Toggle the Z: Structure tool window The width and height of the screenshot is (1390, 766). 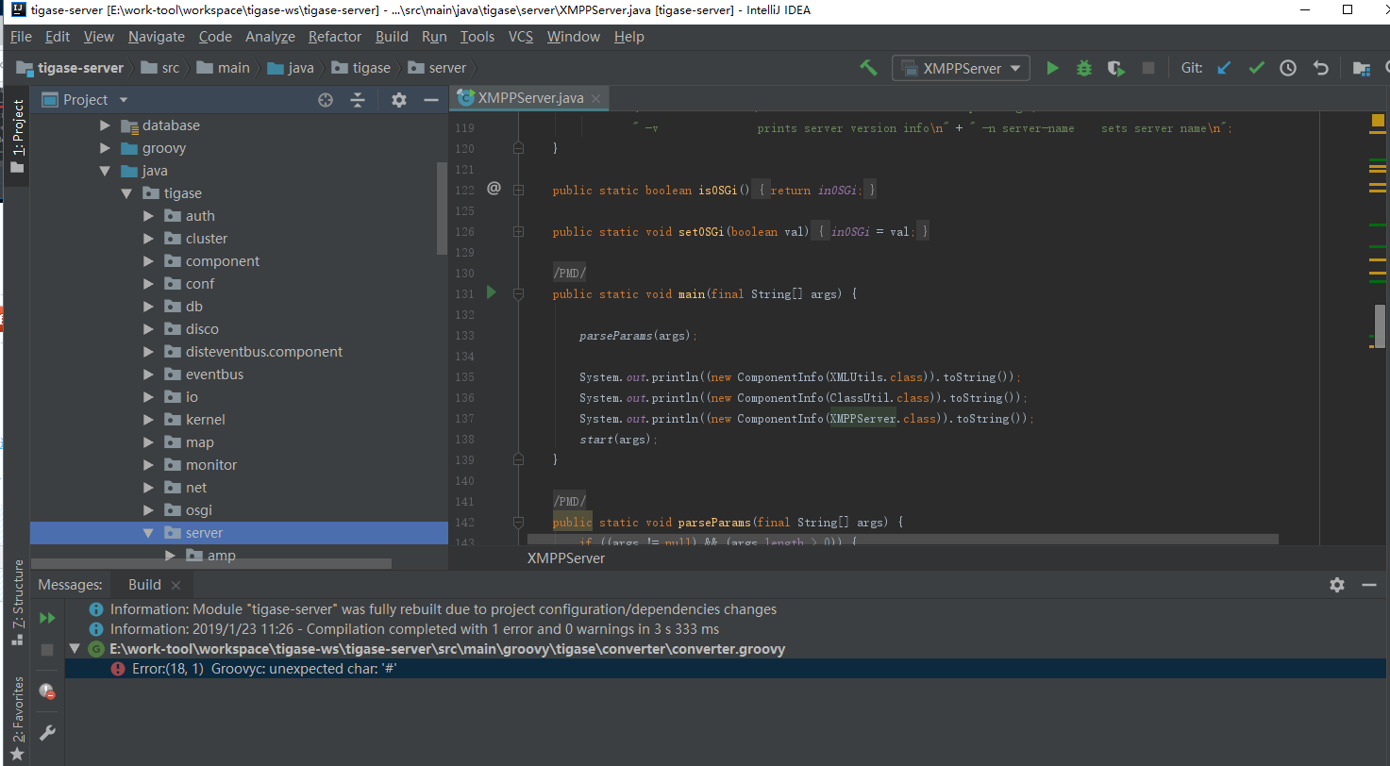(17, 602)
